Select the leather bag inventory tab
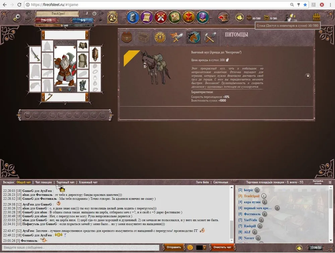The height and width of the screenshot is (253, 335). point(127,37)
